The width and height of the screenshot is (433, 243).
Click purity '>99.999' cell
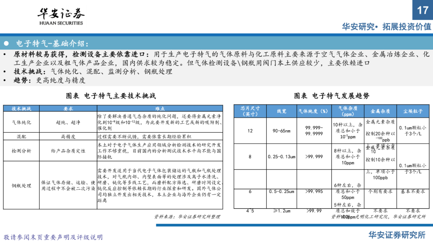314,157
